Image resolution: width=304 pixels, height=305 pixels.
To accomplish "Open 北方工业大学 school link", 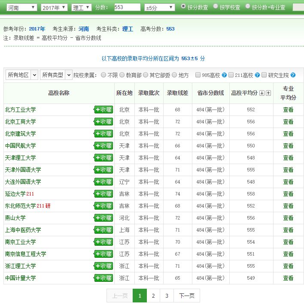I will pyautogui.click(x=21, y=110).
